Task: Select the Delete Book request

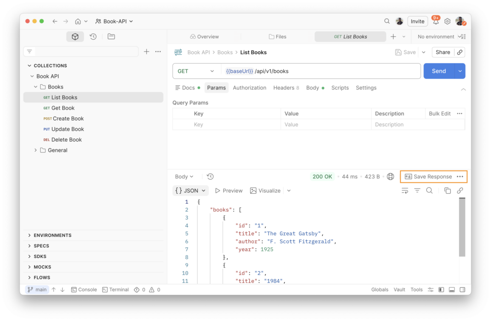Action: pyautogui.click(x=94, y=140)
